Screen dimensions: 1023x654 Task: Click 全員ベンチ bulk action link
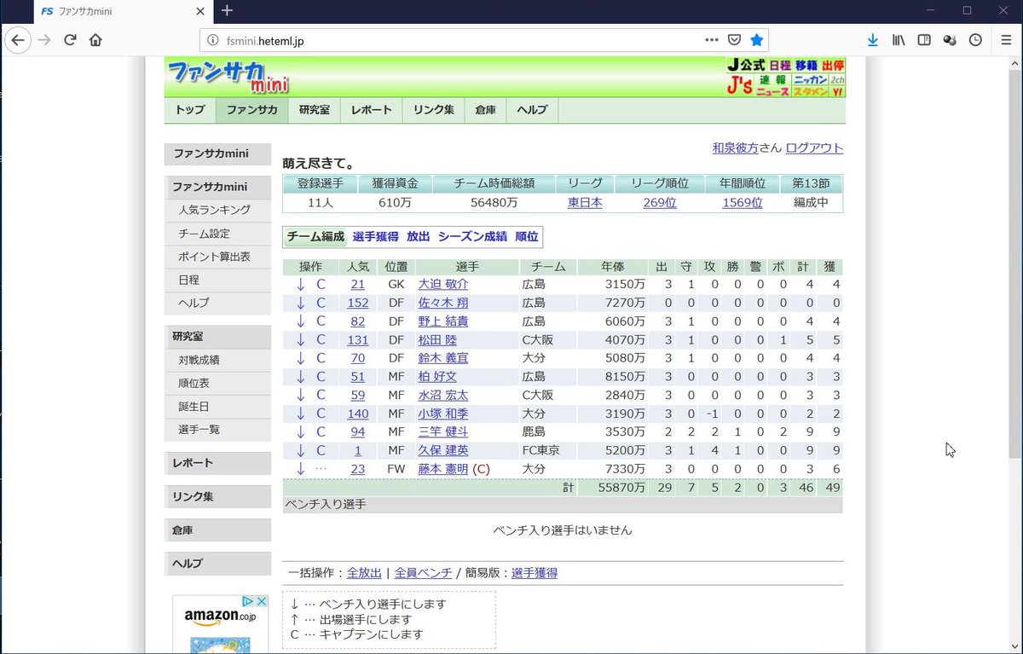point(423,573)
